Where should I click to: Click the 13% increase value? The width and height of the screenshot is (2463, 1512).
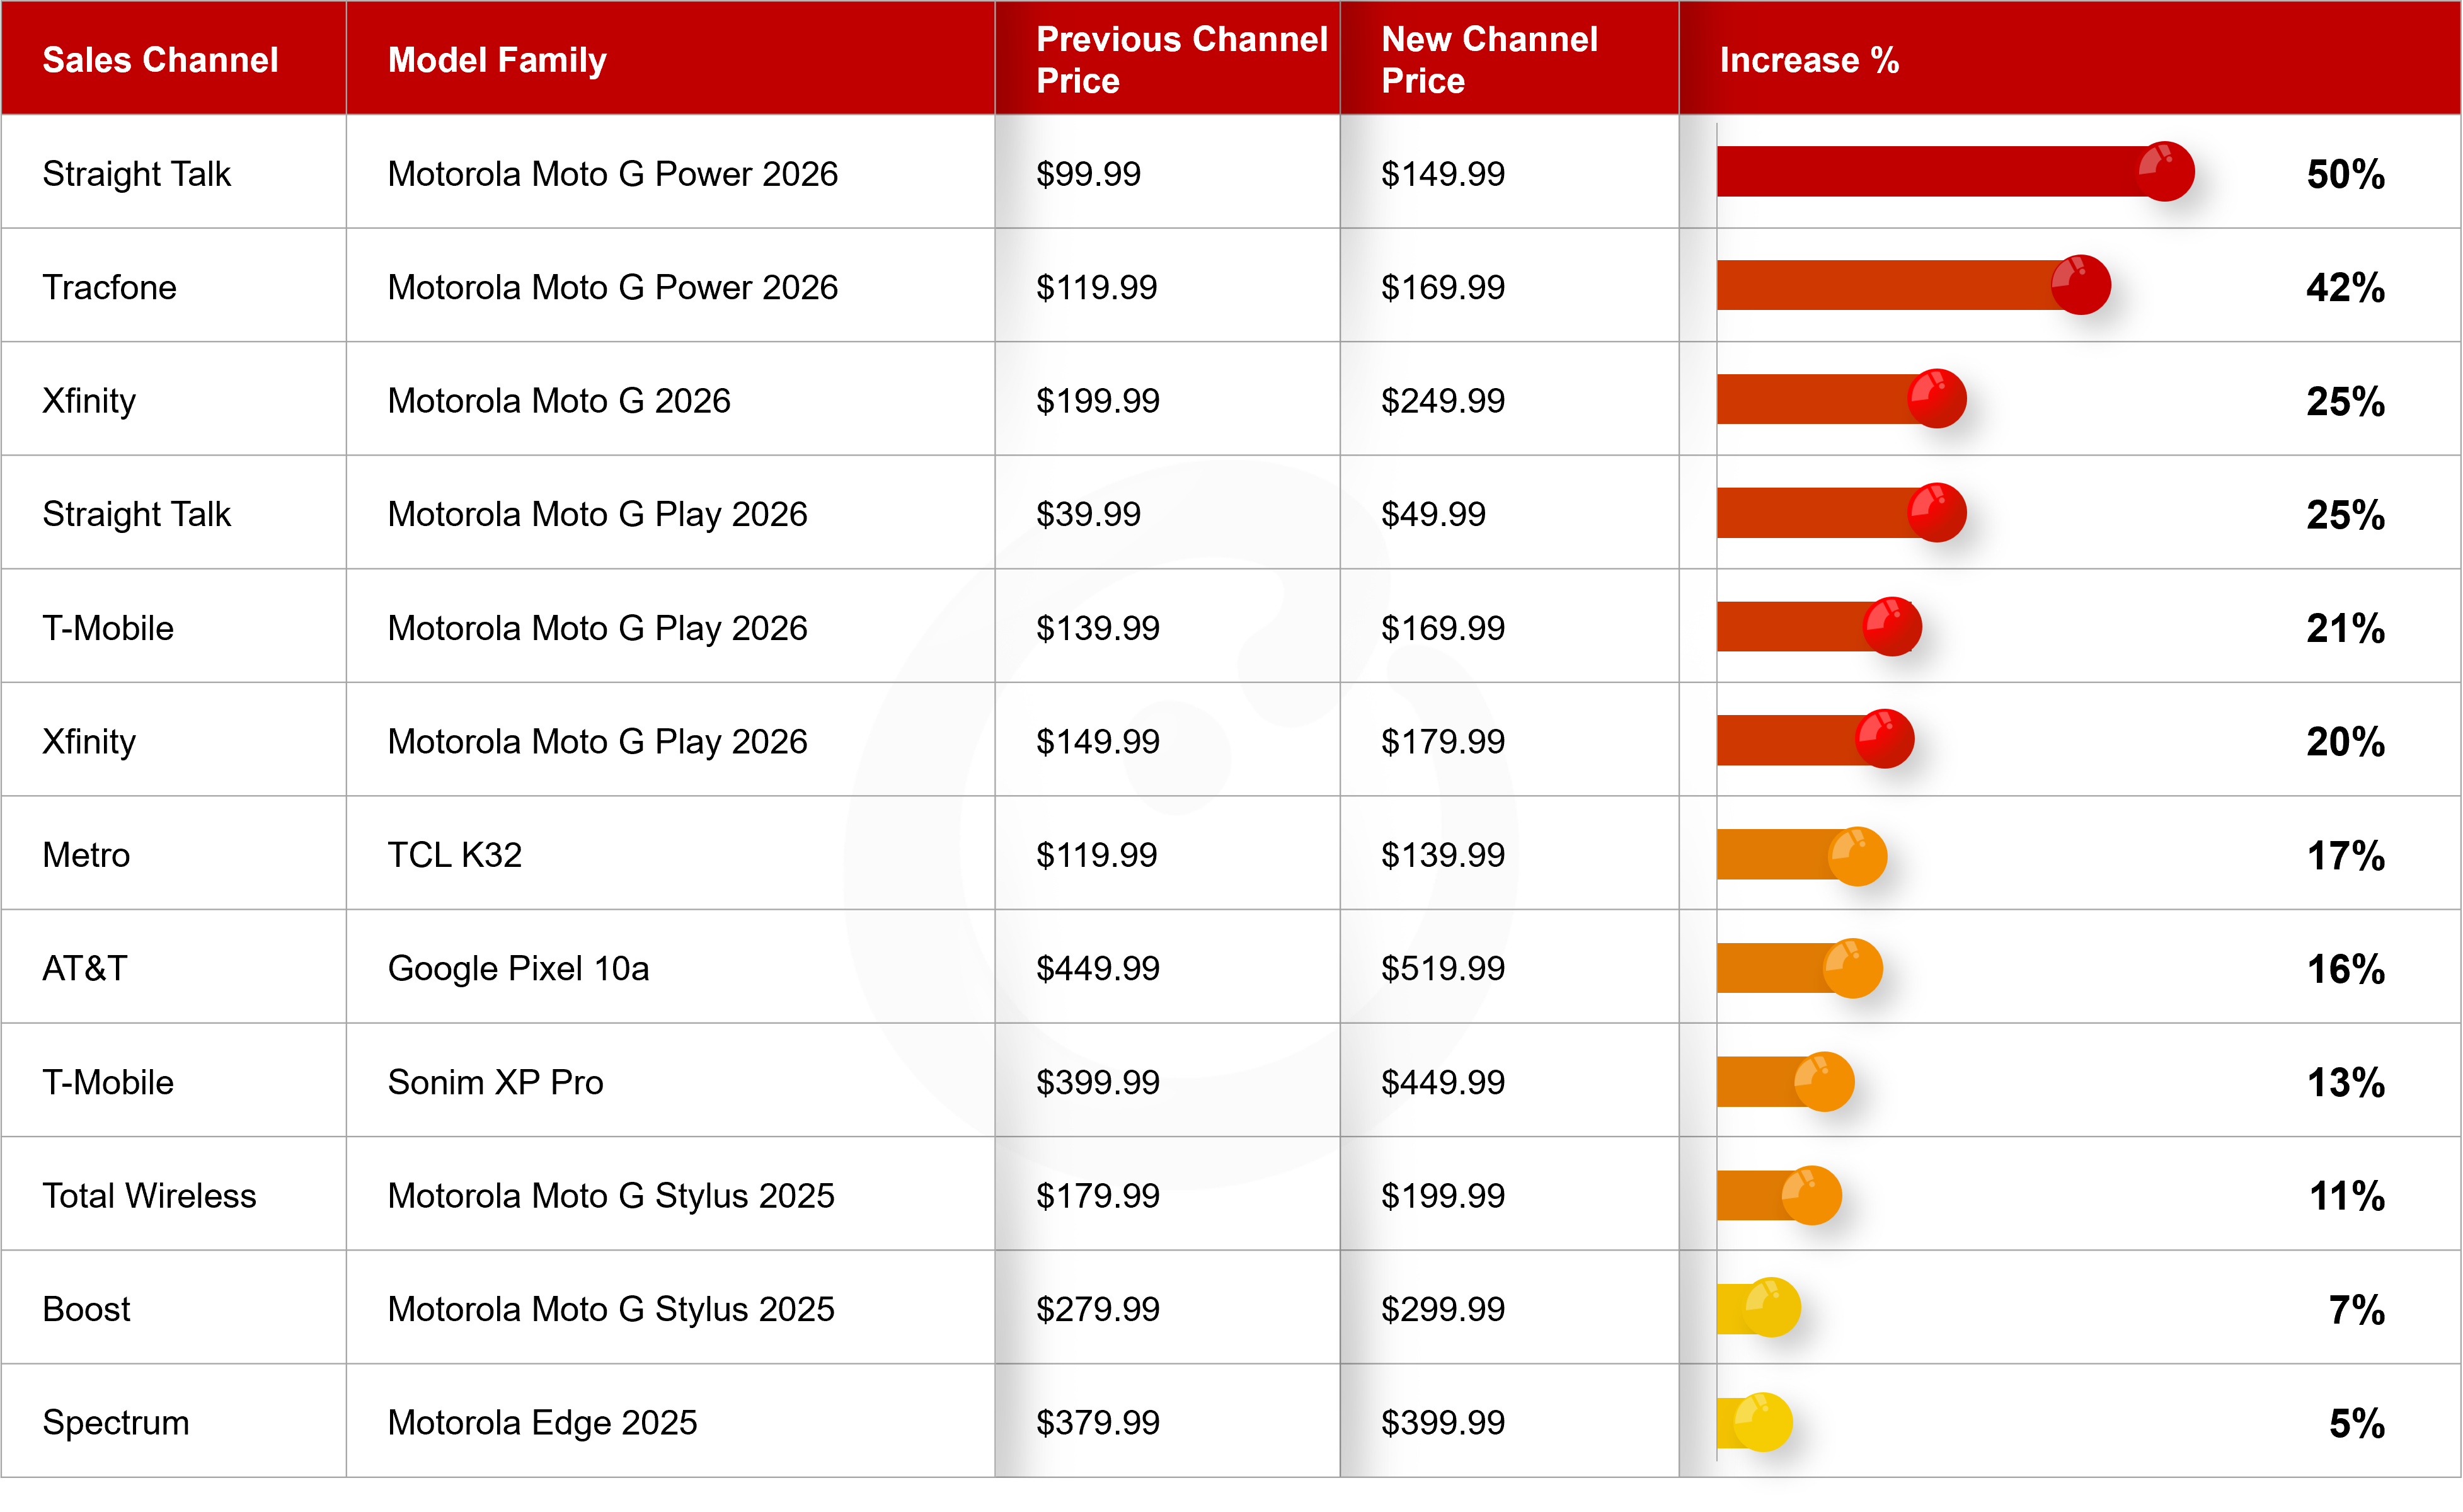(x=2345, y=1083)
